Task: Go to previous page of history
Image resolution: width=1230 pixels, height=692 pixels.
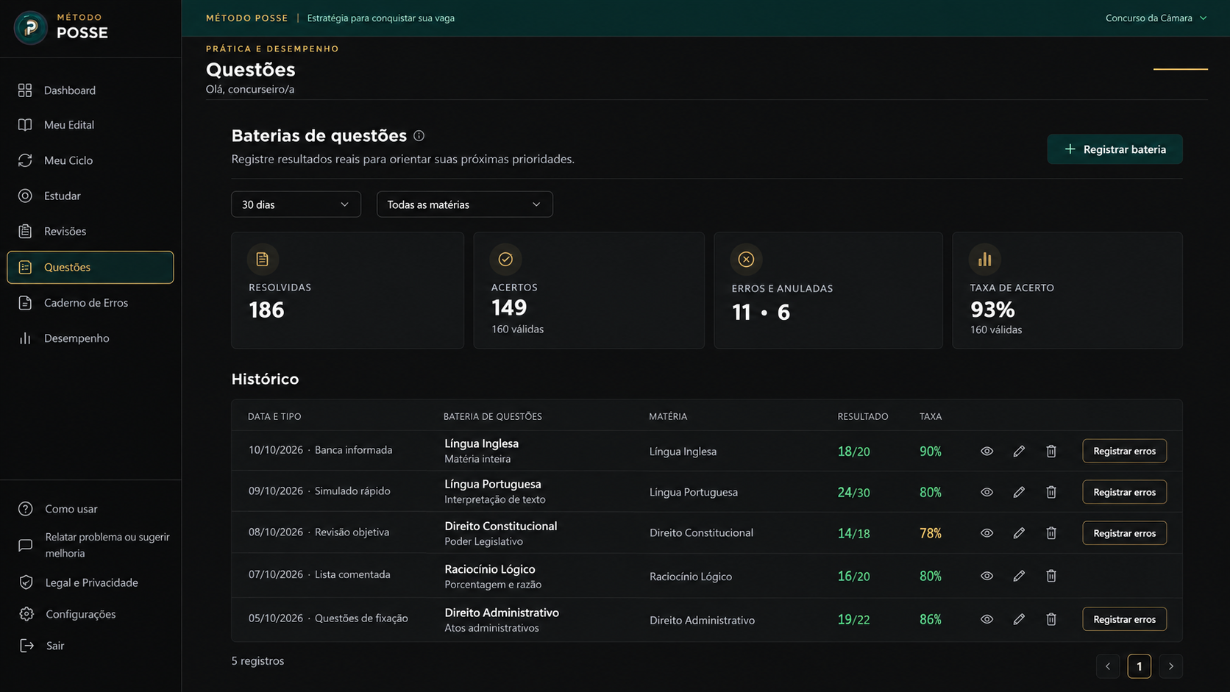Action: 1108,666
